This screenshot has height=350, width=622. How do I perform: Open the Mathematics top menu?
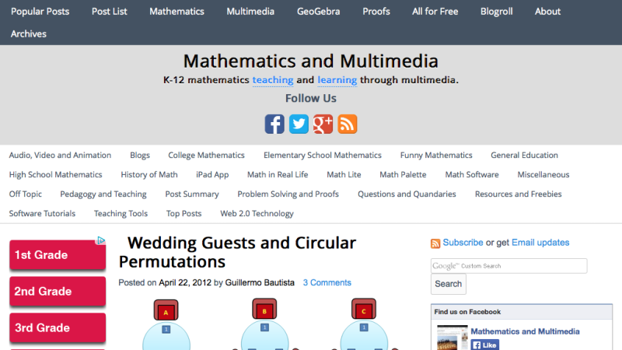tap(176, 12)
